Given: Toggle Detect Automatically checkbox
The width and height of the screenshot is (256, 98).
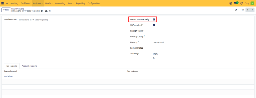Looking at the screenshot, I should click(x=154, y=19).
